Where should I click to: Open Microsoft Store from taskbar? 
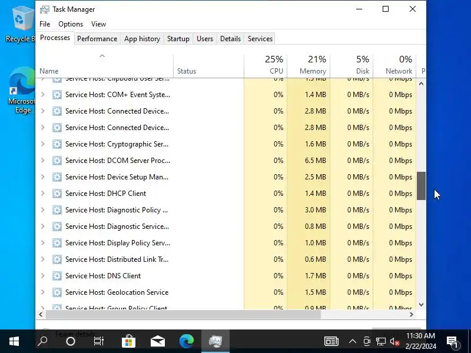pos(128,341)
